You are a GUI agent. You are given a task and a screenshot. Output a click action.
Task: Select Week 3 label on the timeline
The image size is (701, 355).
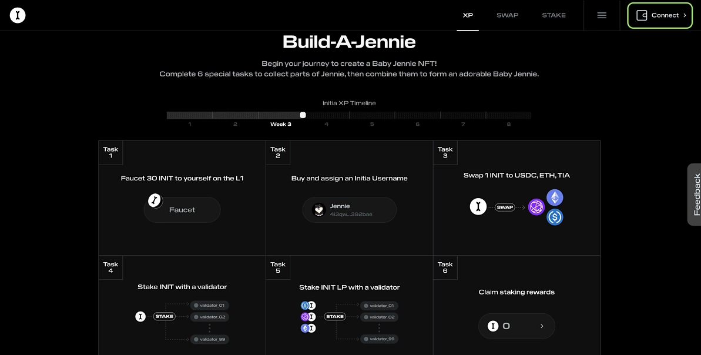click(x=281, y=124)
